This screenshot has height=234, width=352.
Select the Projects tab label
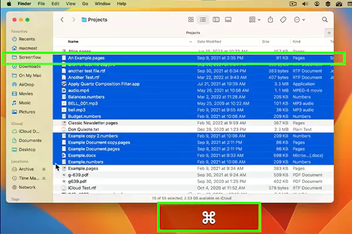pyautogui.click(x=193, y=33)
